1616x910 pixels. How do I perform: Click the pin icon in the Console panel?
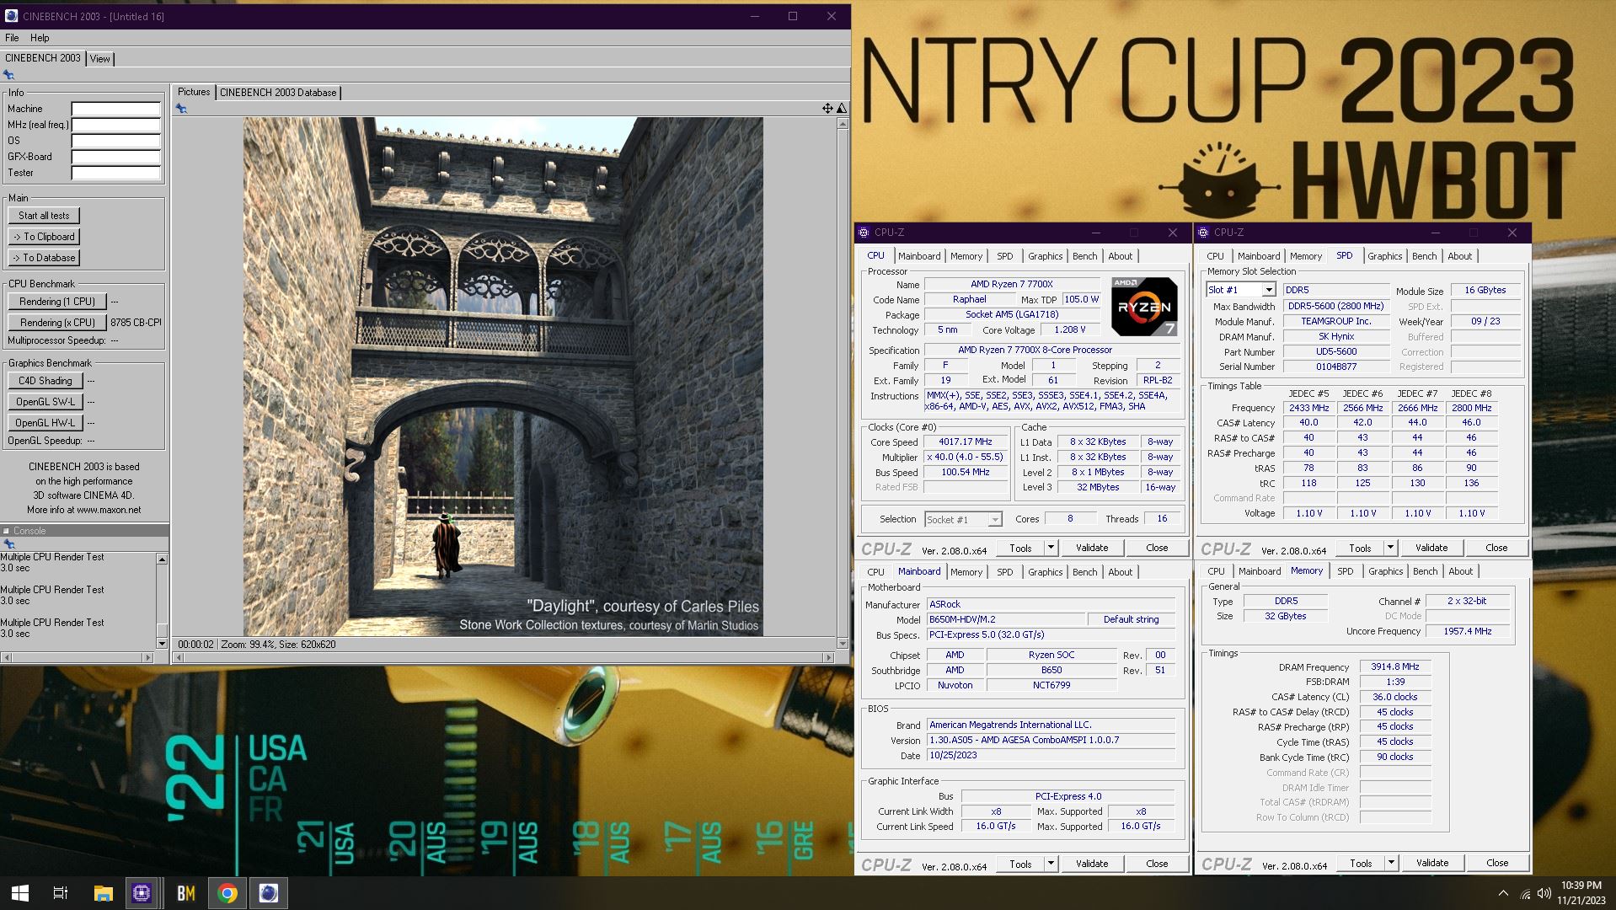point(9,544)
